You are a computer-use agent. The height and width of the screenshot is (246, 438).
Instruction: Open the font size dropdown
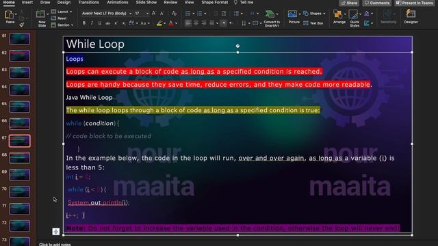click(x=147, y=14)
